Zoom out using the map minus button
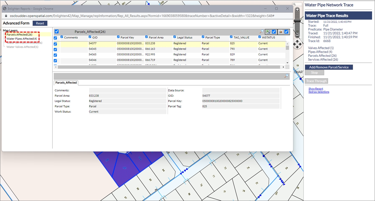This screenshot has width=375, height=201. [297, 36]
